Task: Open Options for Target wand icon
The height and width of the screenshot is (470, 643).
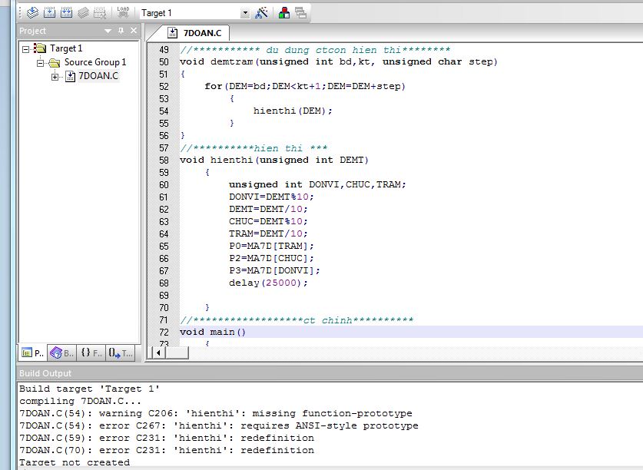Action: tap(262, 12)
